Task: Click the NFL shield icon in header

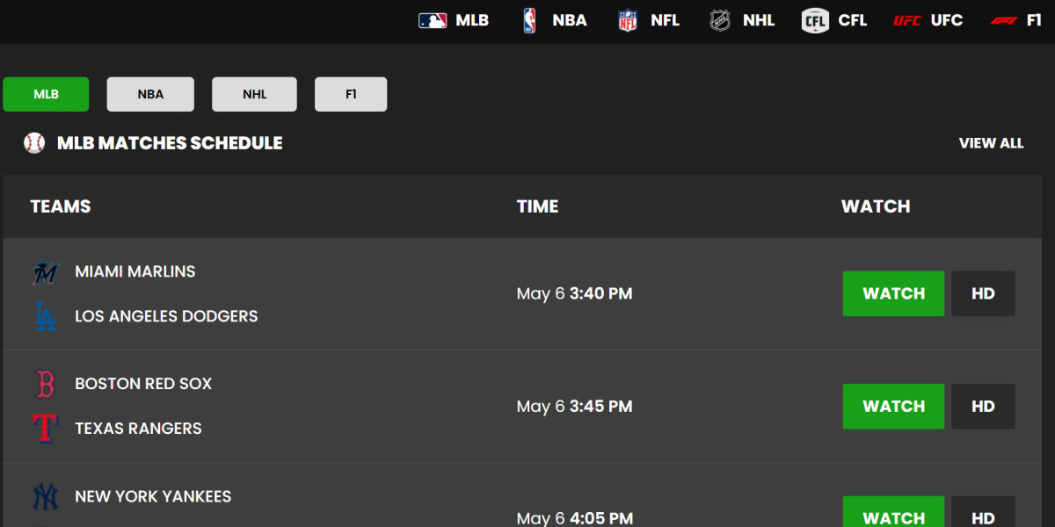Action: tap(628, 20)
